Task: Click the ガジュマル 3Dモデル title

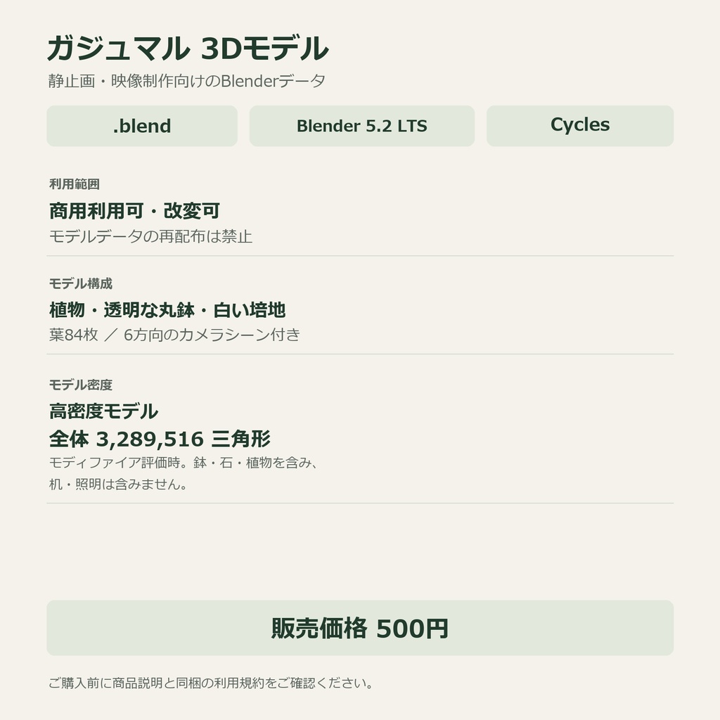Action: [188, 49]
